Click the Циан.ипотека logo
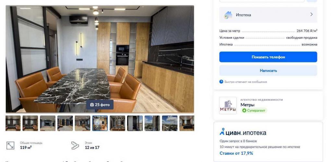This screenshot has width=331, height=162. click(243, 132)
